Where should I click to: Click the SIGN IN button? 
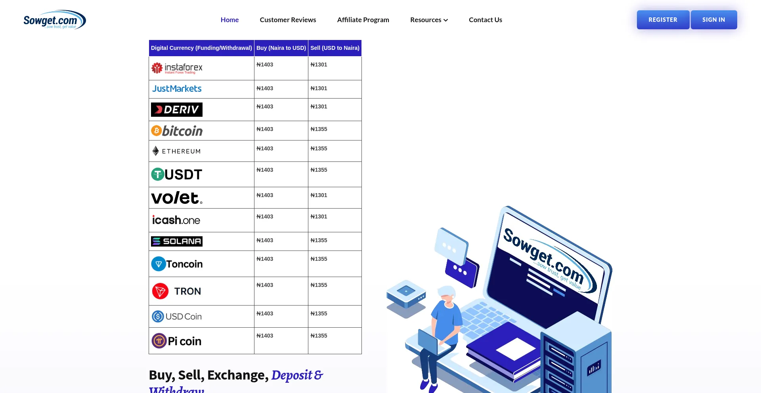(714, 20)
